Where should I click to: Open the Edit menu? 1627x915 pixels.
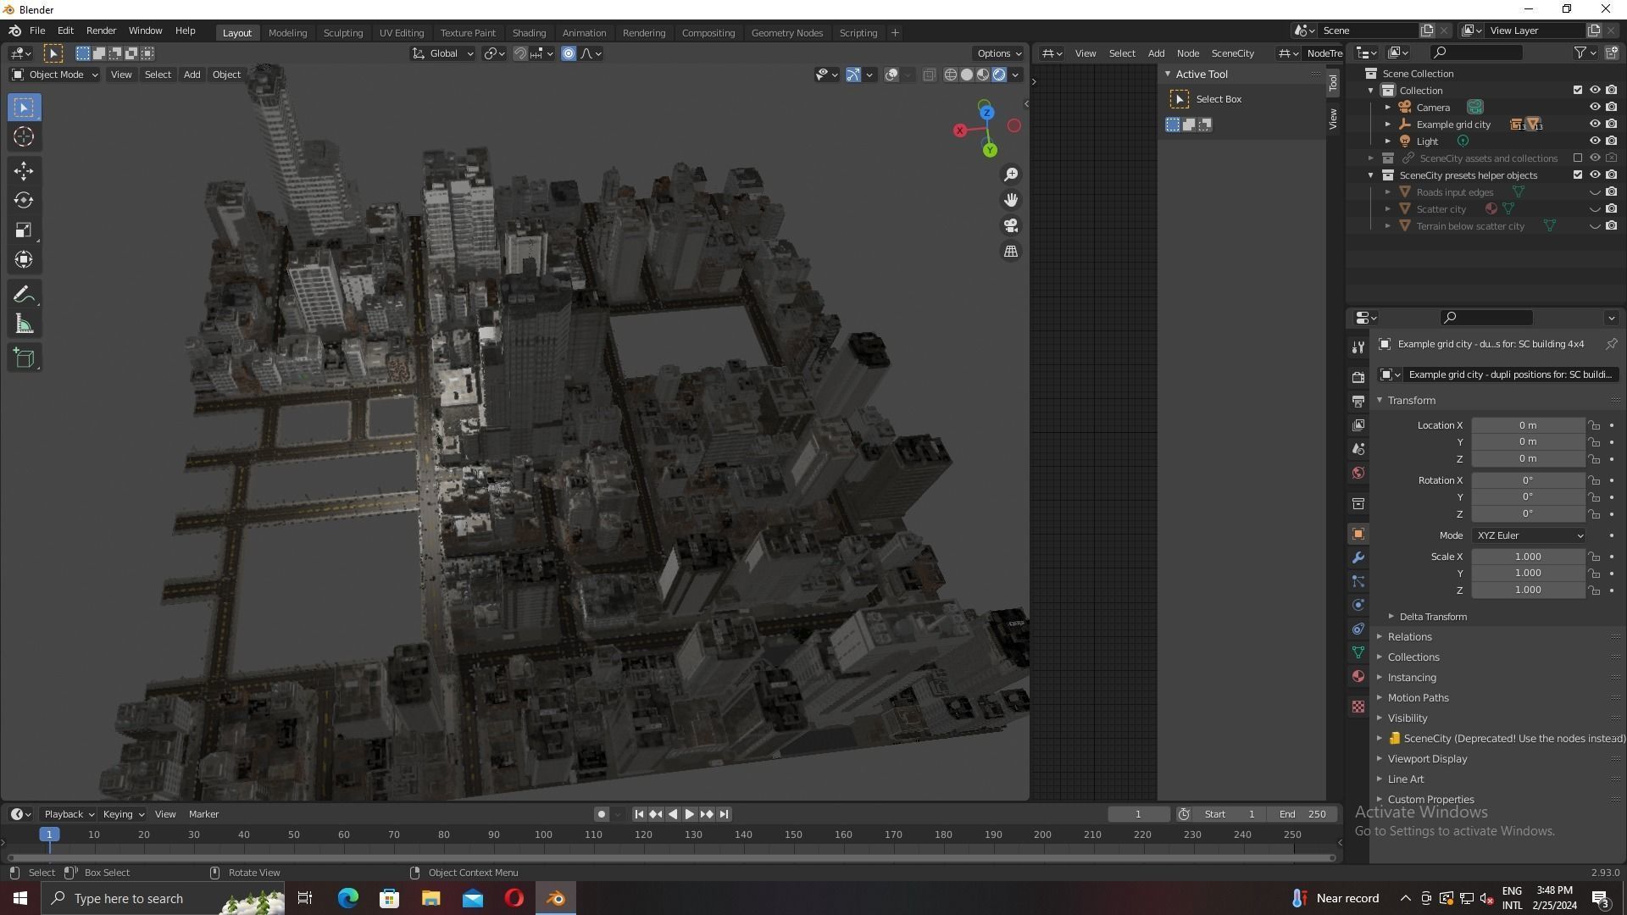pyautogui.click(x=65, y=30)
